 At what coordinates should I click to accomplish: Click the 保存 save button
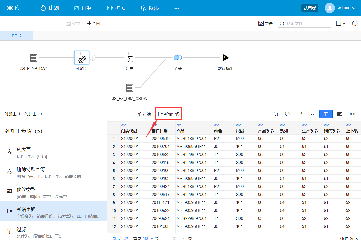pyautogui.click(x=73, y=23)
